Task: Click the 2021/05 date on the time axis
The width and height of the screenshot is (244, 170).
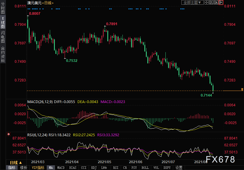Action: pyautogui.click(x=105, y=162)
